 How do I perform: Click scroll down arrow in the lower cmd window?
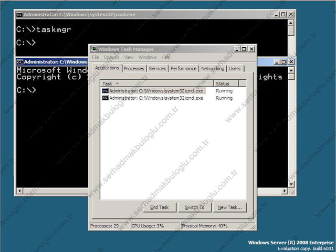[x=291, y=184]
